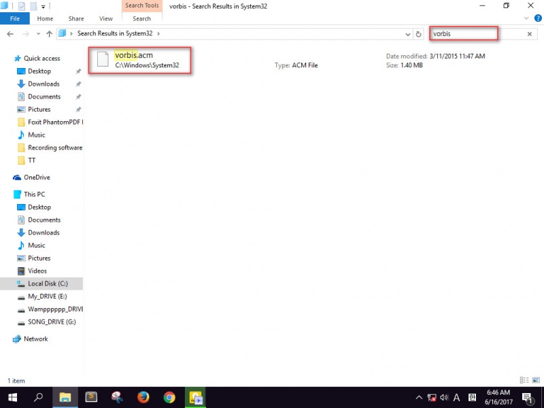Select Local Disk (C:)
Screen dimensions: 544x408
point(48,284)
